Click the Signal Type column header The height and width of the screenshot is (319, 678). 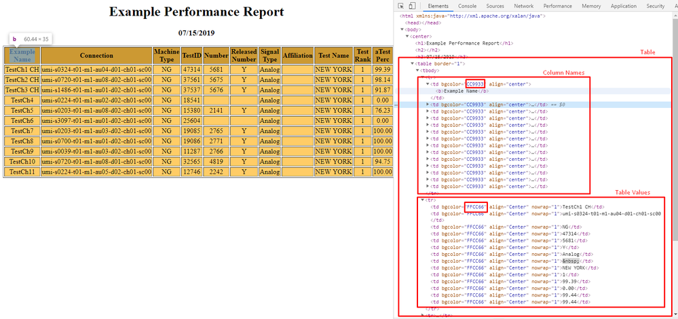click(x=270, y=56)
